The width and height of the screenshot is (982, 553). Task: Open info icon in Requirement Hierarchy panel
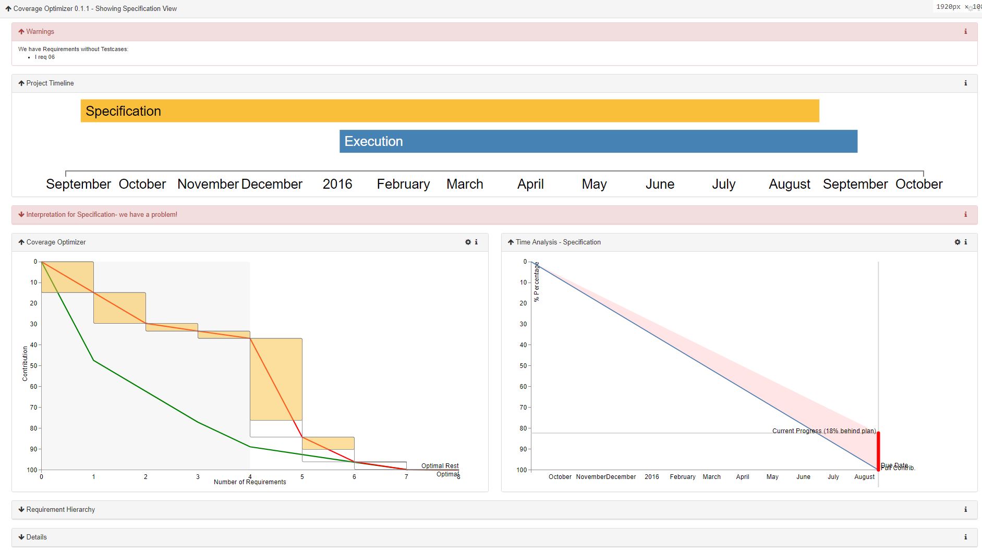click(965, 510)
